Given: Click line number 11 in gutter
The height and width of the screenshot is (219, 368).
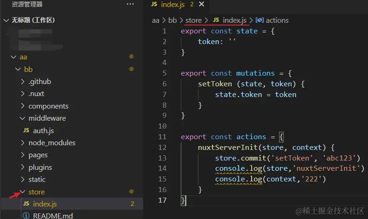Looking at the screenshot, I should [x=162, y=137].
